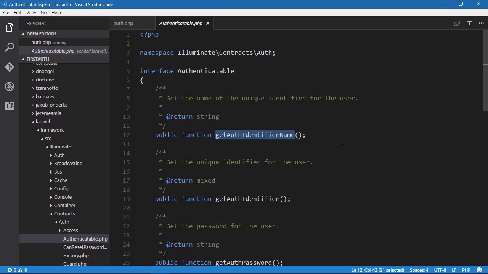Open the Go menu
Image resolution: width=488 pixels, height=274 pixels.
pos(43,13)
